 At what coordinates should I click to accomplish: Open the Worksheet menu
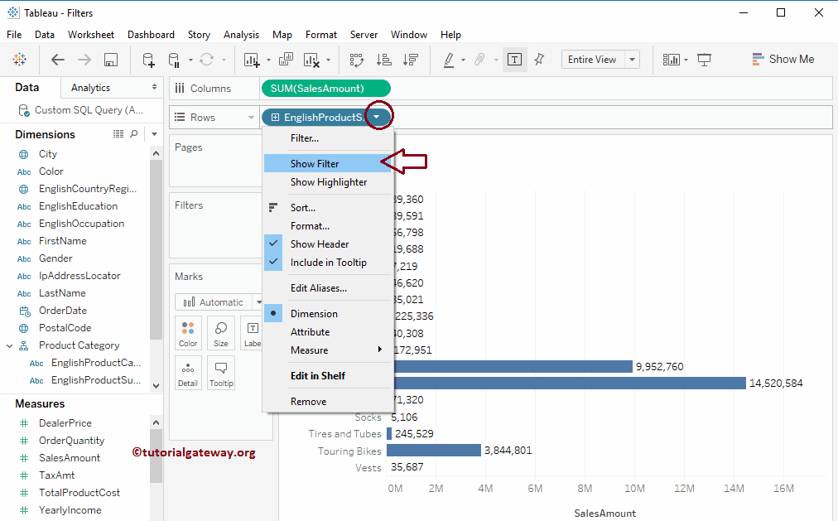pos(91,35)
